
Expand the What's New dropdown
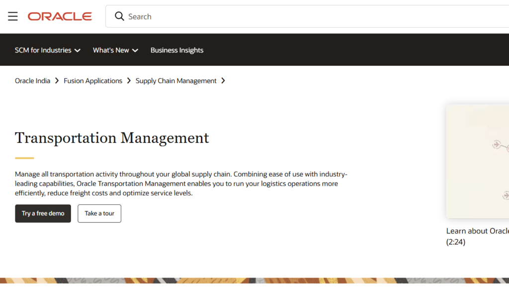115,50
